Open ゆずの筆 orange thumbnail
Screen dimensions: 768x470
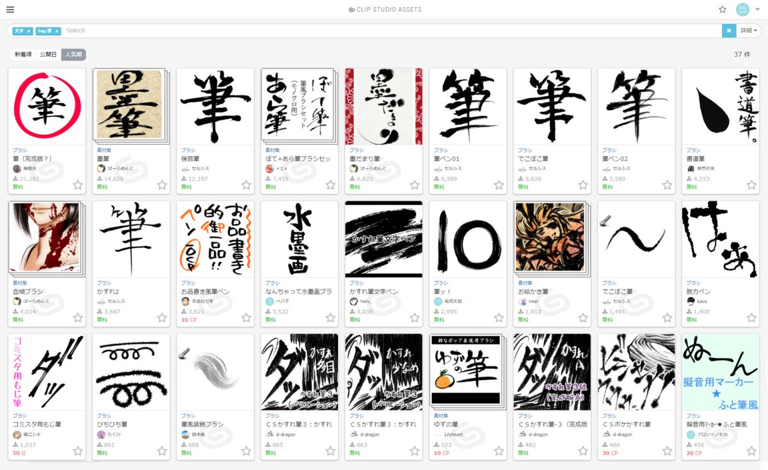468,372
